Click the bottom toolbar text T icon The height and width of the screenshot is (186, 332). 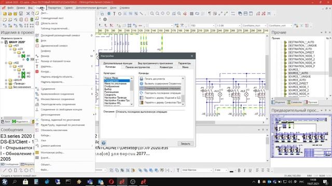click(x=178, y=171)
